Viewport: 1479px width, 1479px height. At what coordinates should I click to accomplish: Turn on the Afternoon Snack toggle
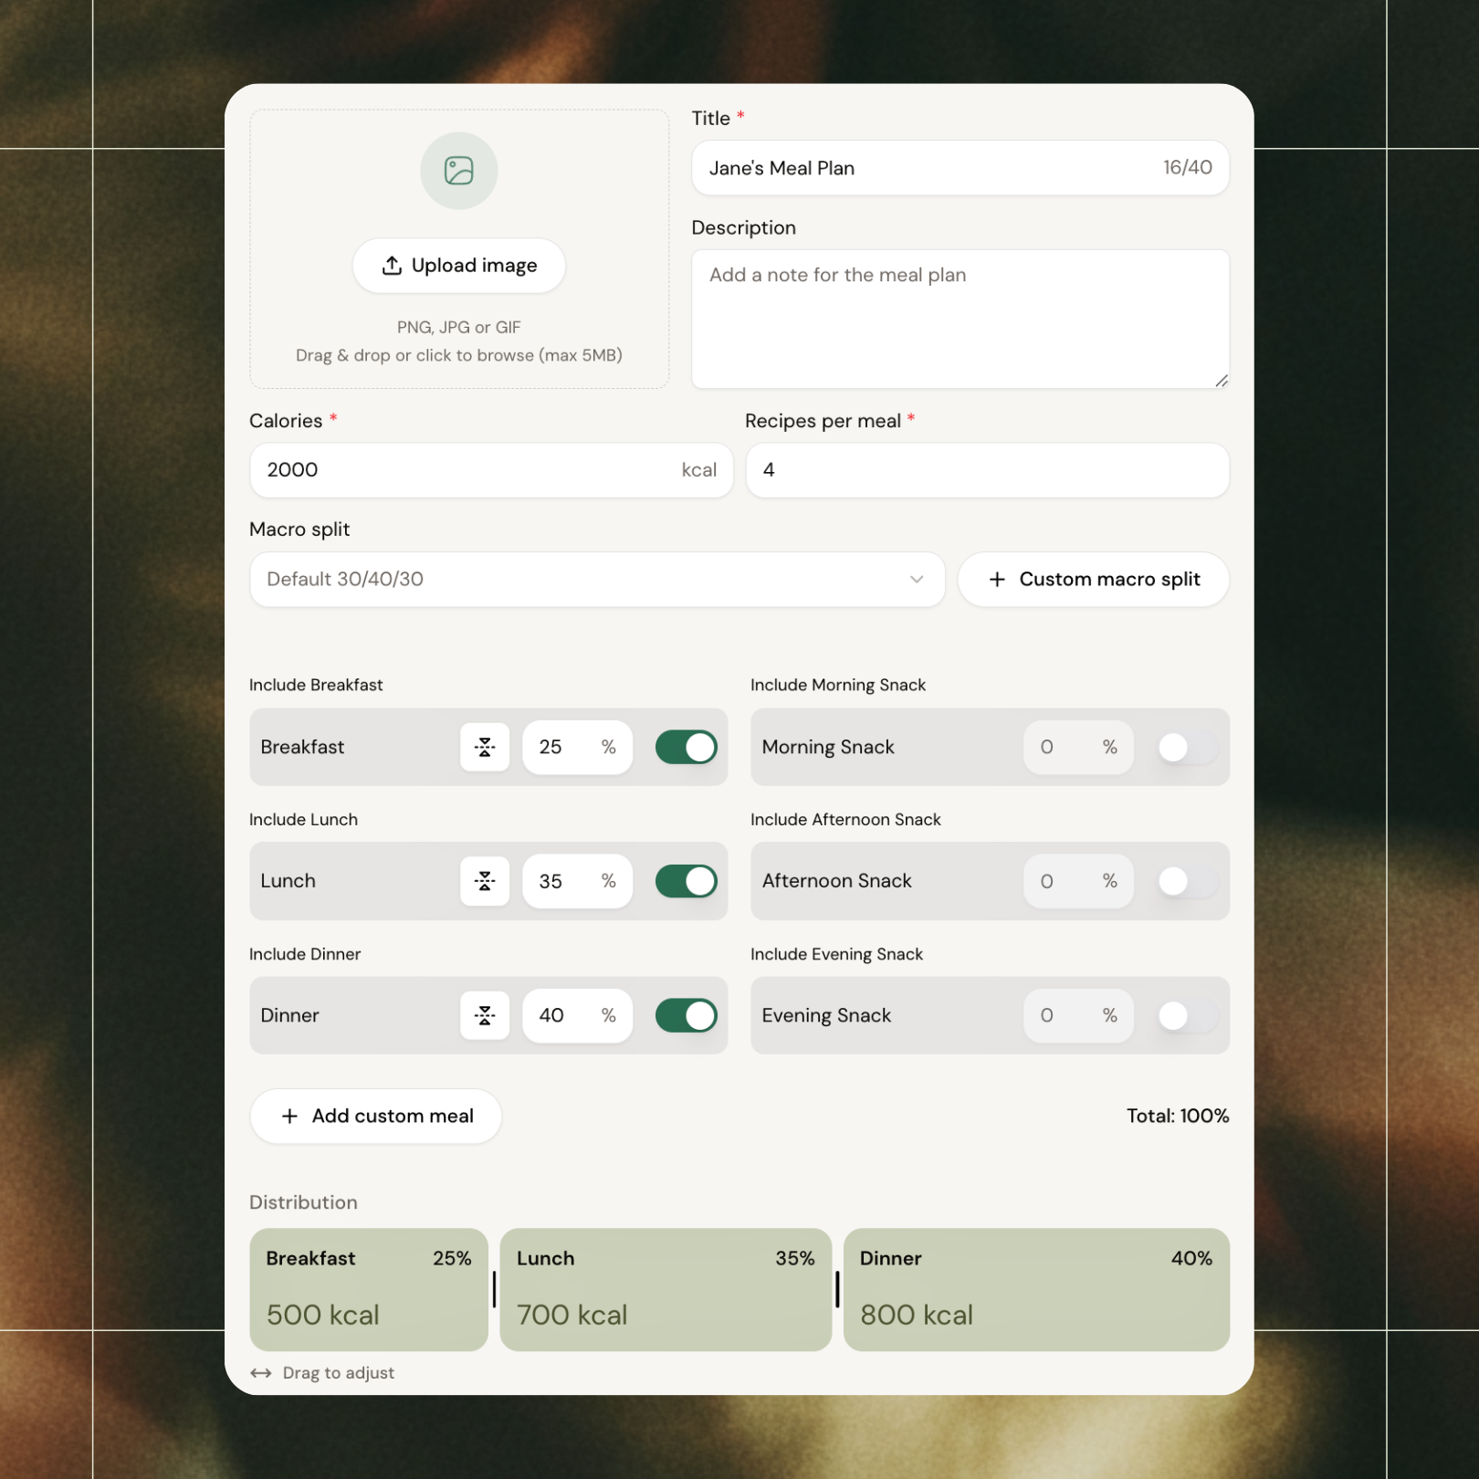click(x=1186, y=881)
